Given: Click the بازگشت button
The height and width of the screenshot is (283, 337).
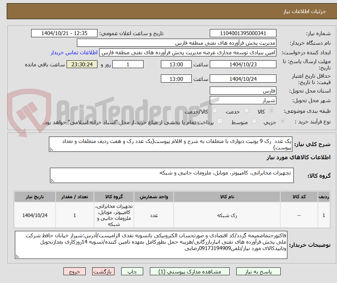Looking at the screenshot, I should [103, 271].
